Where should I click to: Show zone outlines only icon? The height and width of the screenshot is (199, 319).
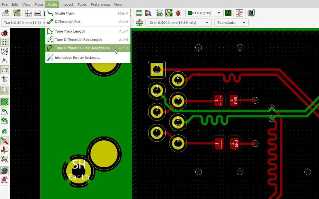[4, 120]
